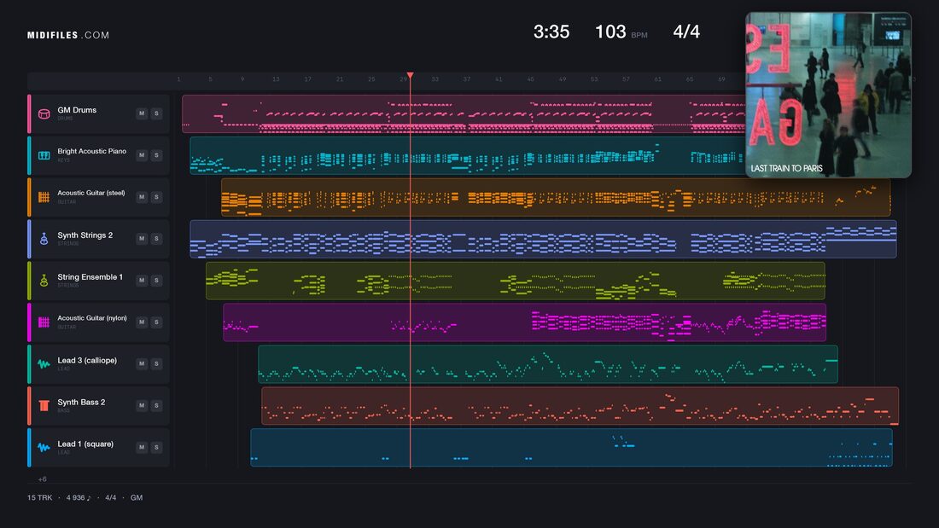Select the Bright Acoustic Piano track name

point(91,152)
